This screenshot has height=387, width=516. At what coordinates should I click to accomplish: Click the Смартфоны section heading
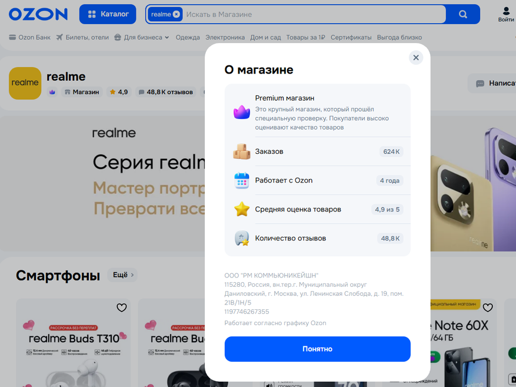[x=58, y=275]
